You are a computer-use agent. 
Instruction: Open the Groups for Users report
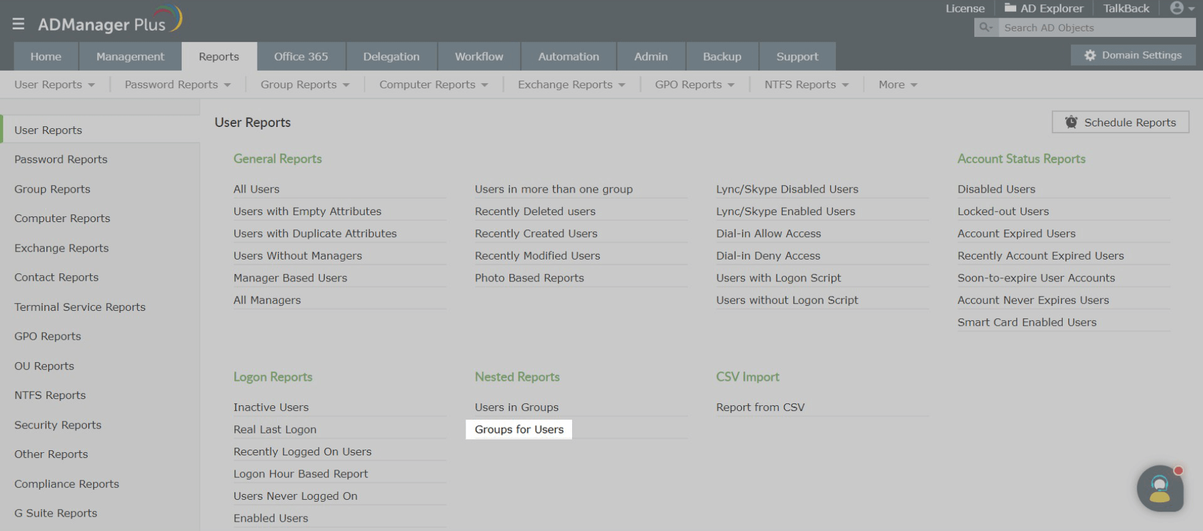519,430
